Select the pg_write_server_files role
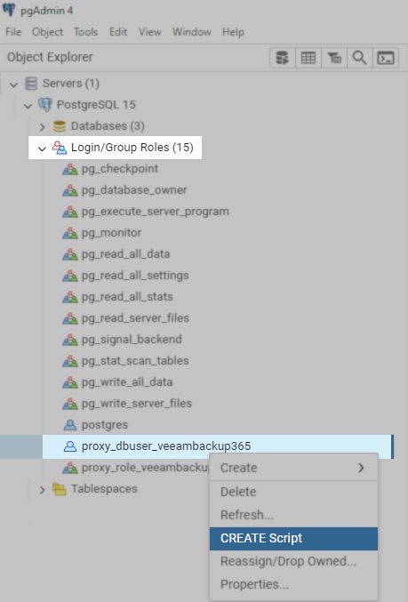The width and height of the screenshot is (408, 602). 137,404
